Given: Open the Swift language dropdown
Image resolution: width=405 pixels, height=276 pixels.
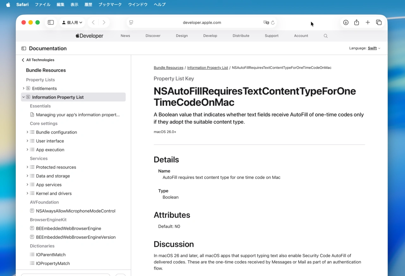Looking at the screenshot, I should pos(374,48).
